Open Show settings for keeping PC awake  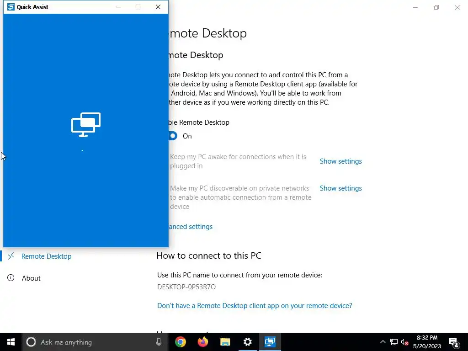pos(340,161)
